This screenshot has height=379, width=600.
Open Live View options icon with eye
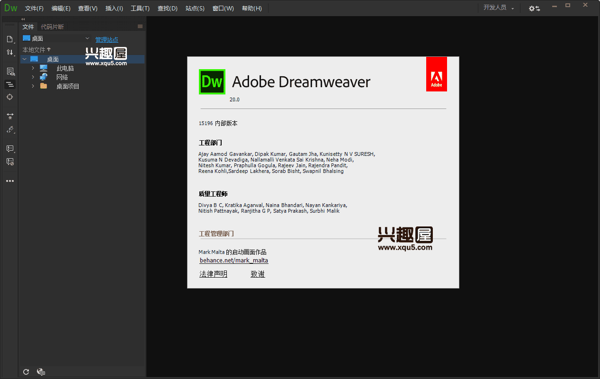pos(10,72)
